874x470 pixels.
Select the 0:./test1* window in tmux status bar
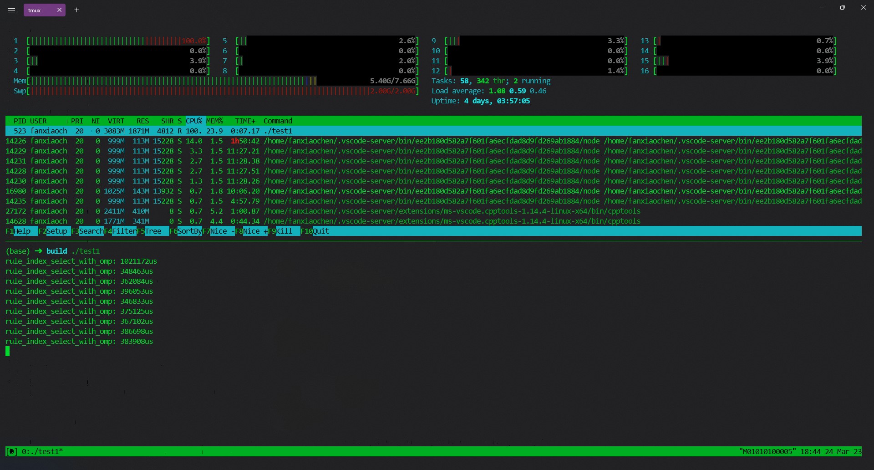[41, 451]
